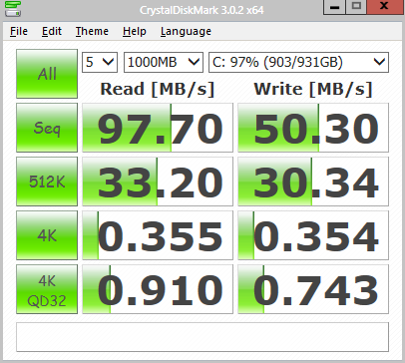This screenshot has width=405, height=363.
Task: Select the 512K write result 30.34
Action: pyautogui.click(x=313, y=181)
